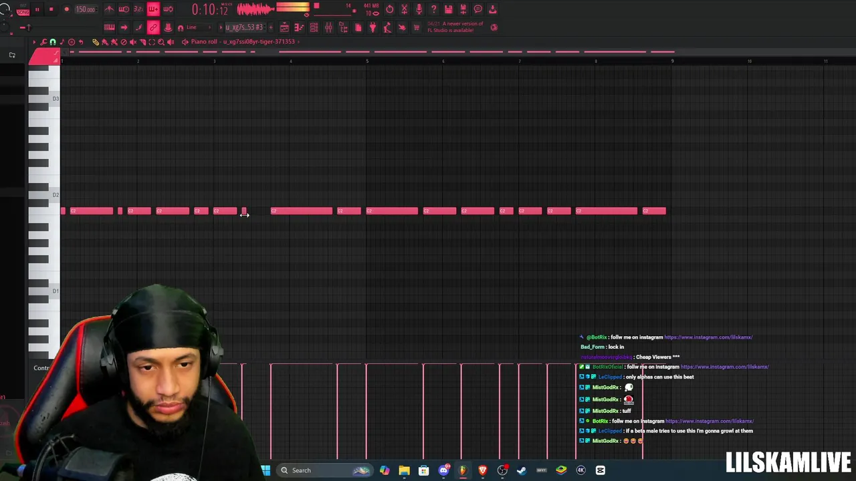Select the piano roll draw pencil tool
The height and width of the screenshot is (481, 856).
(x=96, y=42)
